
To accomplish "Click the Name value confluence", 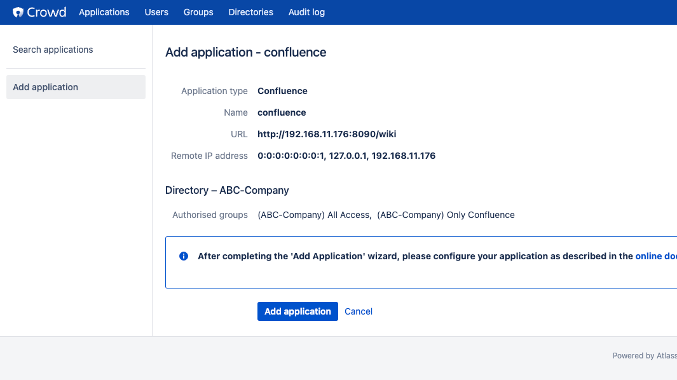I will point(282,112).
